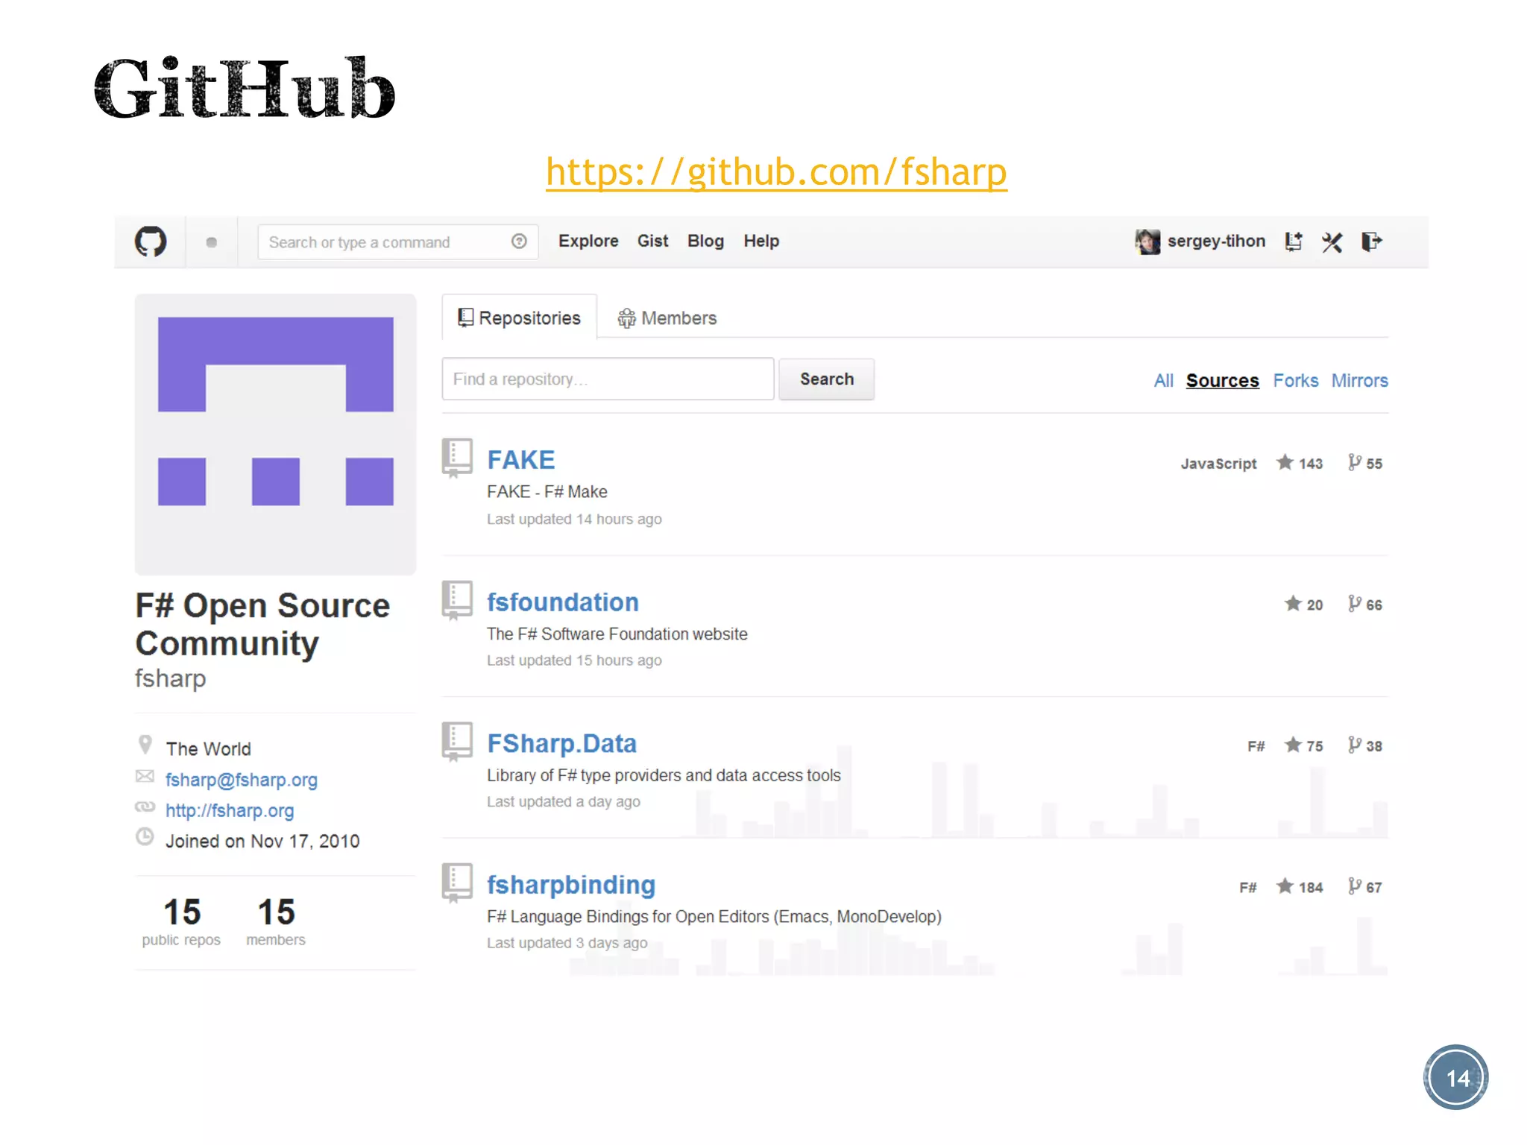This screenshot has width=1527, height=1145.
Task: Filter repositories by Mirrors
Action: [1359, 381]
